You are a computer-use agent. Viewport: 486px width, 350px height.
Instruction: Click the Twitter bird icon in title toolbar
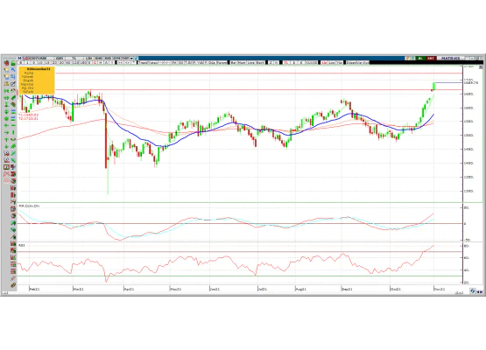coord(136,58)
